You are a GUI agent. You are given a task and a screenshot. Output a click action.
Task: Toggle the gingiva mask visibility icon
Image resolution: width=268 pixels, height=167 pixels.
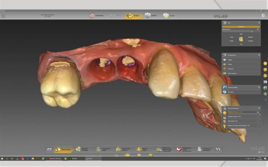225,122
